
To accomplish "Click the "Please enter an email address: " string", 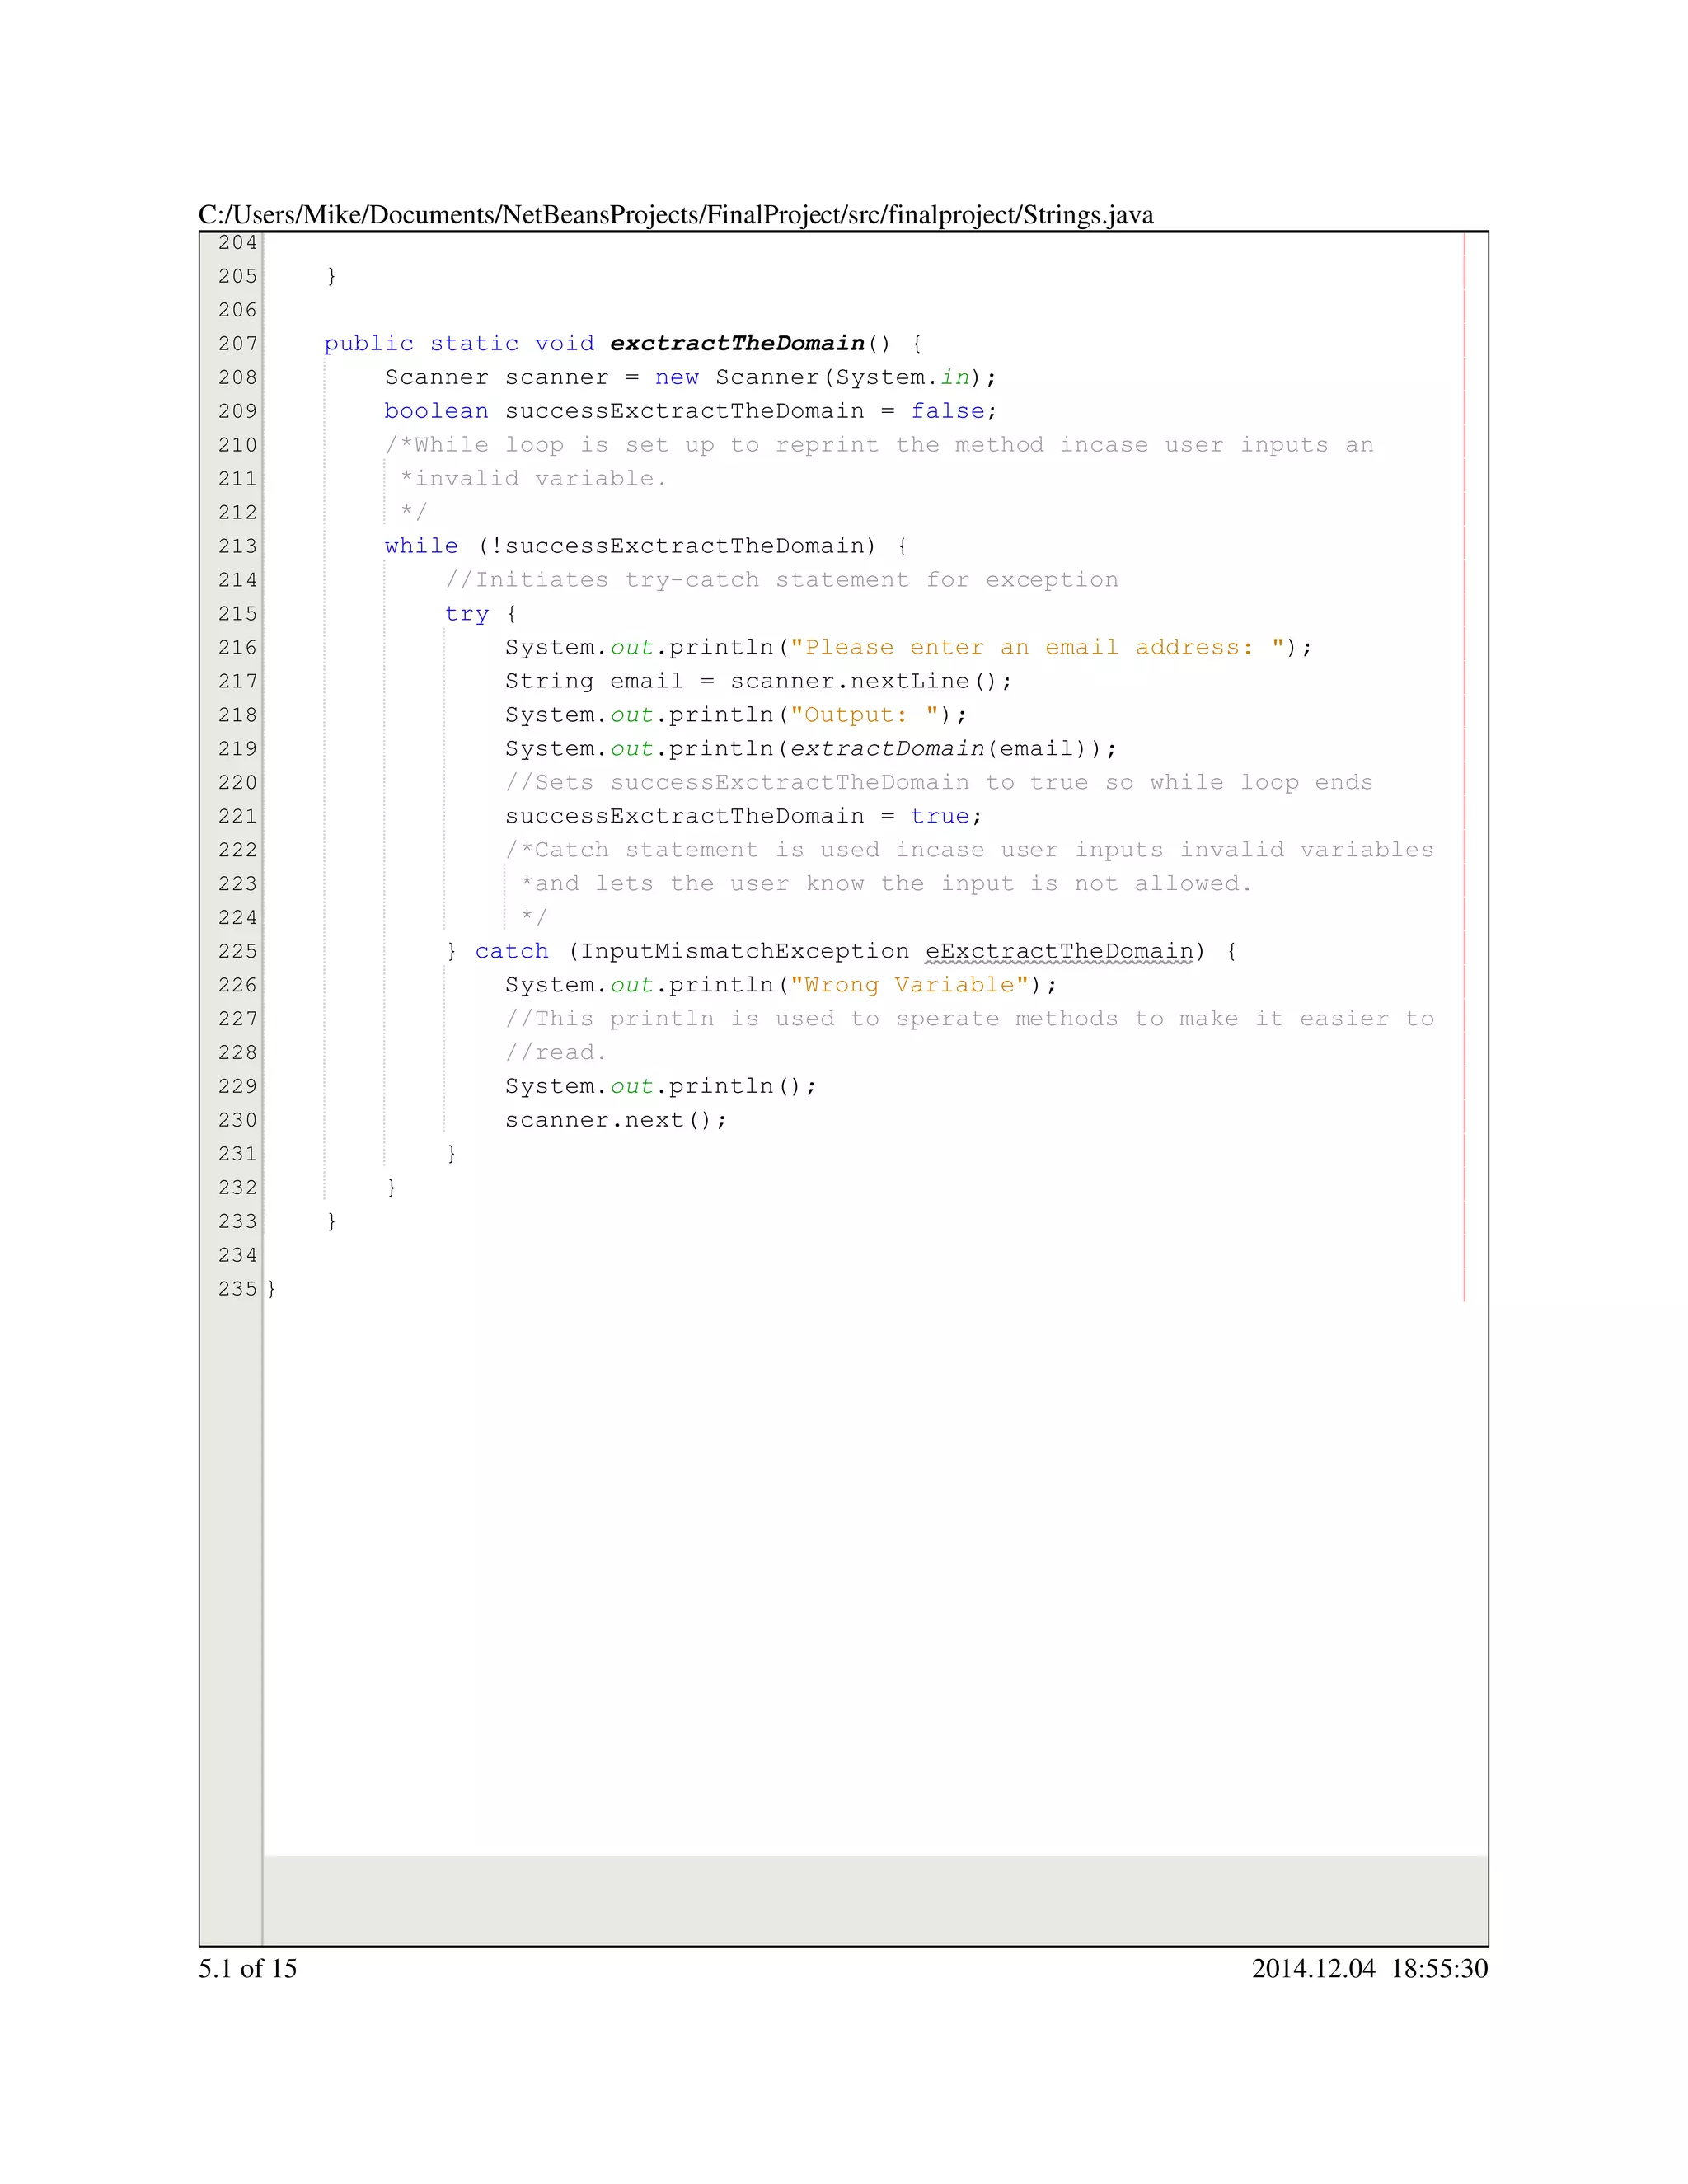I will [x=1037, y=647].
